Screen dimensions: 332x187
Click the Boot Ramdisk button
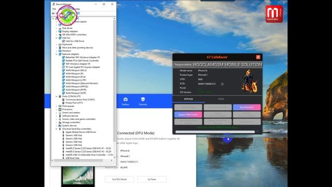click(247, 108)
